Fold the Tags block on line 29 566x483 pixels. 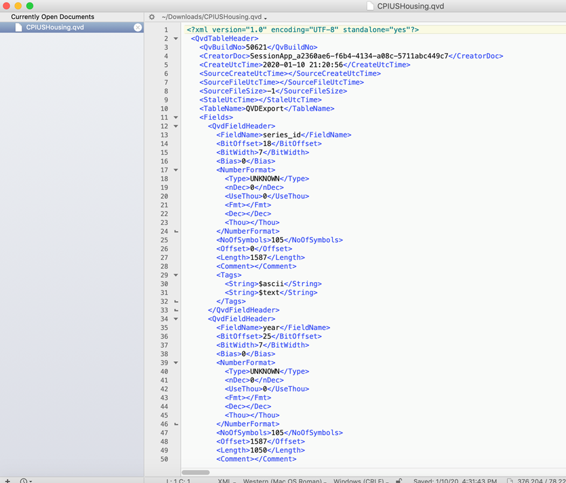point(176,275)
